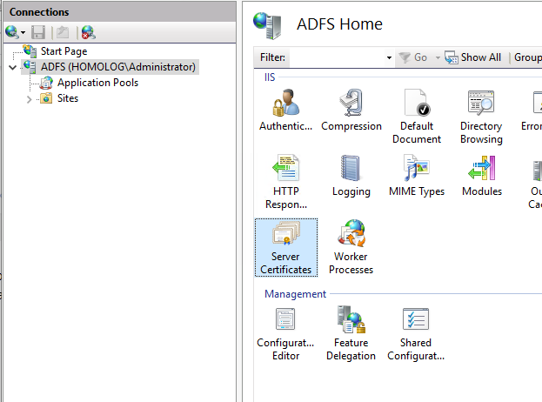Select Application Pools node
542x402 pixels.
click(x=97, y=83)
